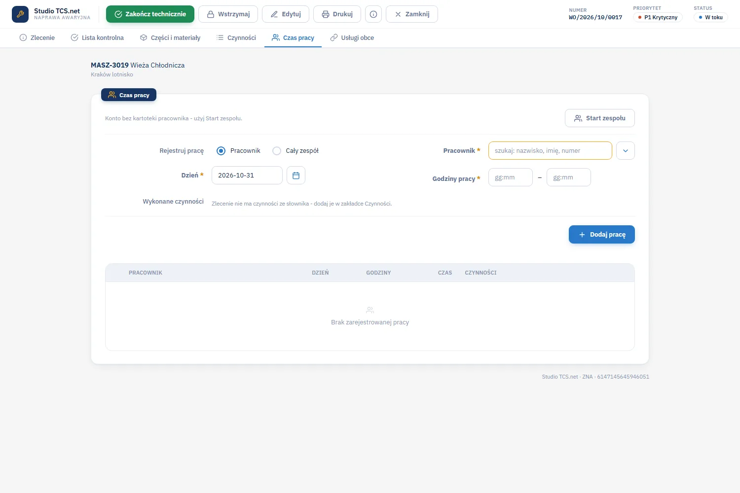Click the end time gg:mm field

point(569,177)
